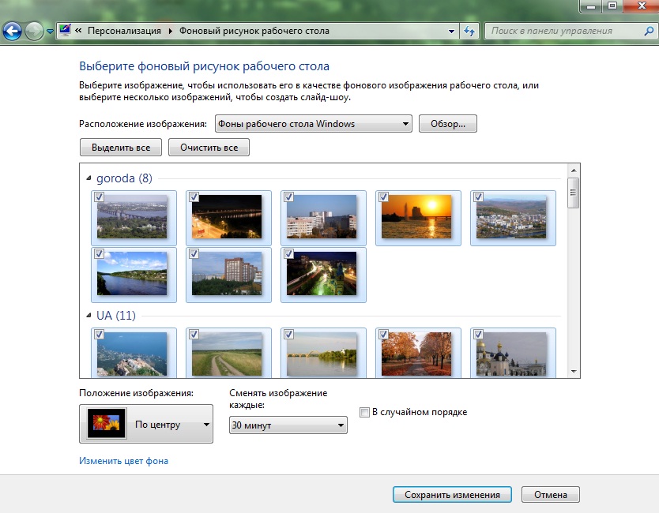Viewport: 659px width, 513px height.
Task: Click the wallpaper list scroll down arrow
Action: [573, 372]
